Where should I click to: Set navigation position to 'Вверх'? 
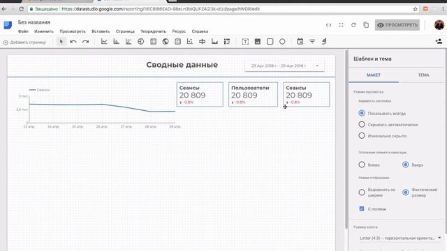[x=405, y=165]
